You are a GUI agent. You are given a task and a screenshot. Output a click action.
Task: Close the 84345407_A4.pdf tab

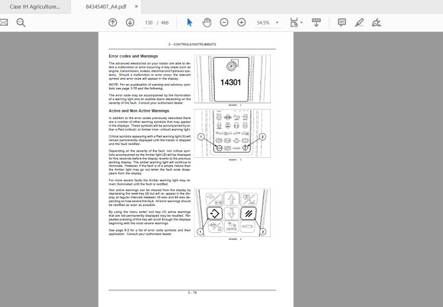(136, 7)
